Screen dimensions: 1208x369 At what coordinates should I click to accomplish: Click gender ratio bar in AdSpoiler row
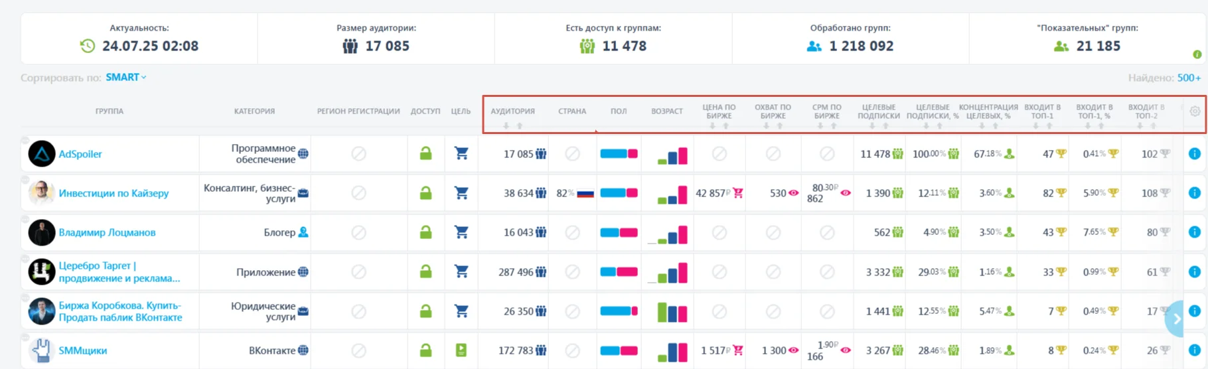(619, 154)
